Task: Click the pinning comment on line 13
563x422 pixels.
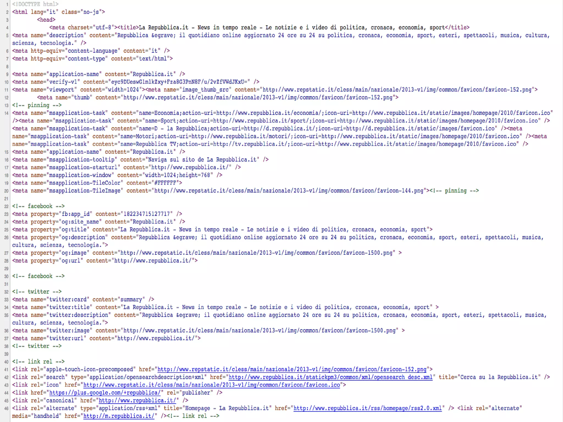Action: [x=37, y=105]
